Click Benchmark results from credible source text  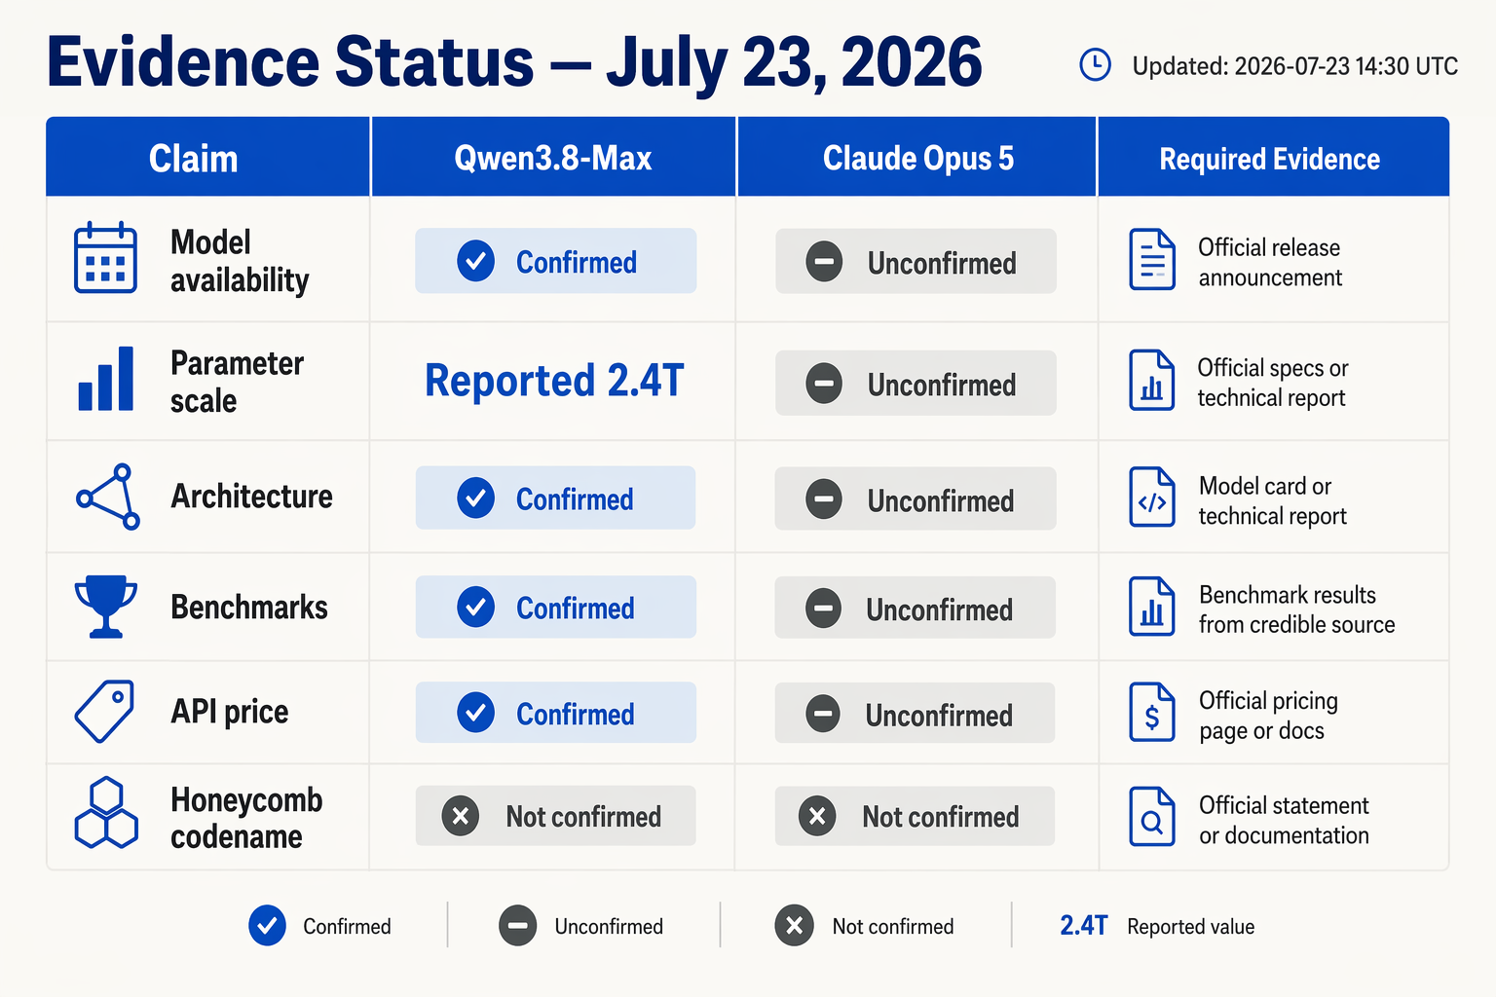pyautogui.click(x=1296, y=609)
